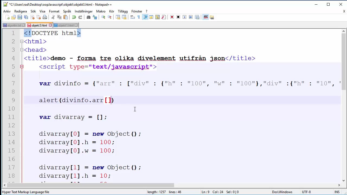Toggle the word wrap toolbar icon

(133, 17)
